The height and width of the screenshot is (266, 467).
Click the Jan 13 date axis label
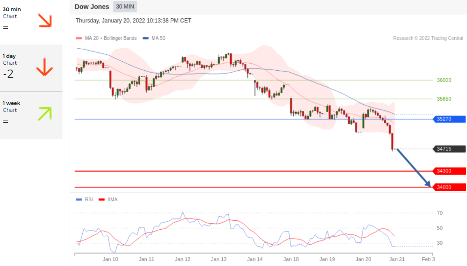pos(219,259)
